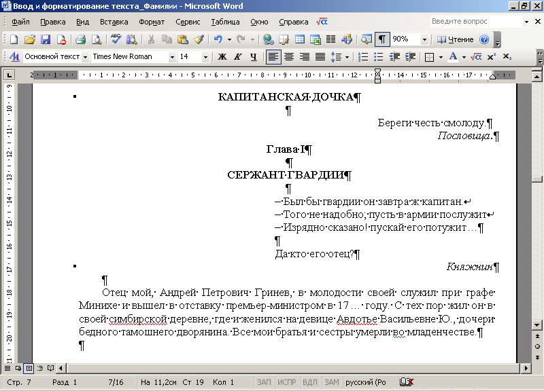Toggle bold Ж formatting
This screenshot has height=391, width=544.
222,57
